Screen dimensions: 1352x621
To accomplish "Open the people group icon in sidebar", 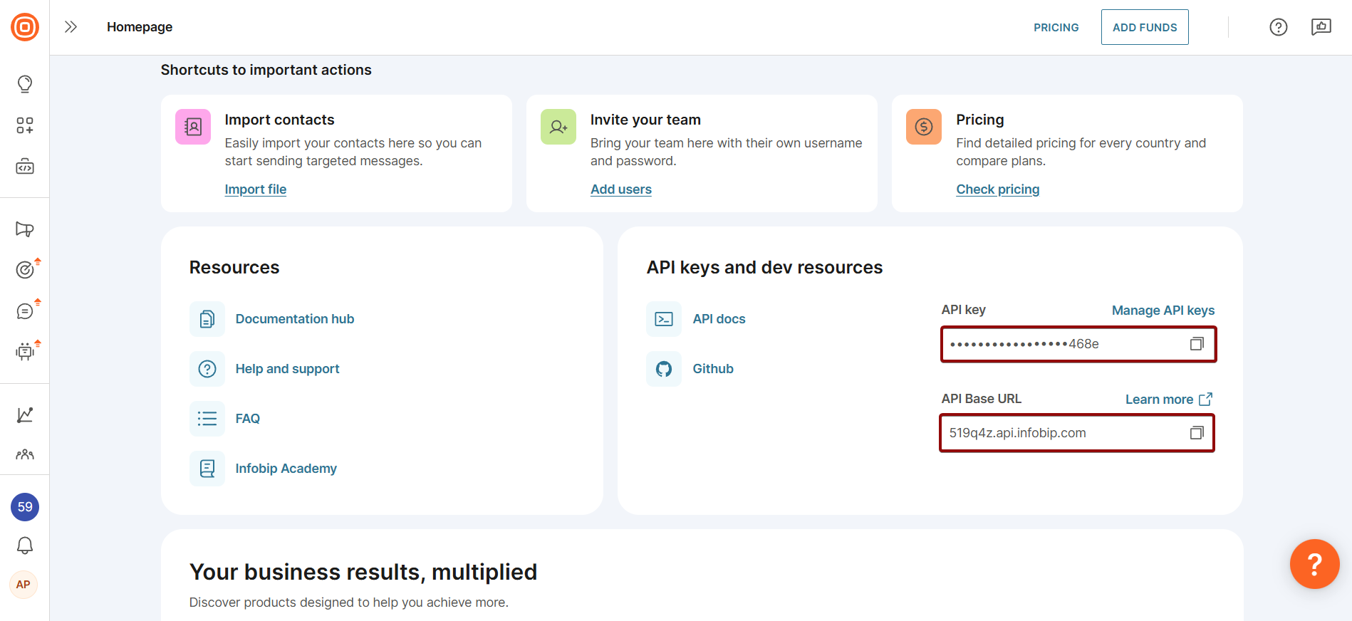I will point(25,454).
